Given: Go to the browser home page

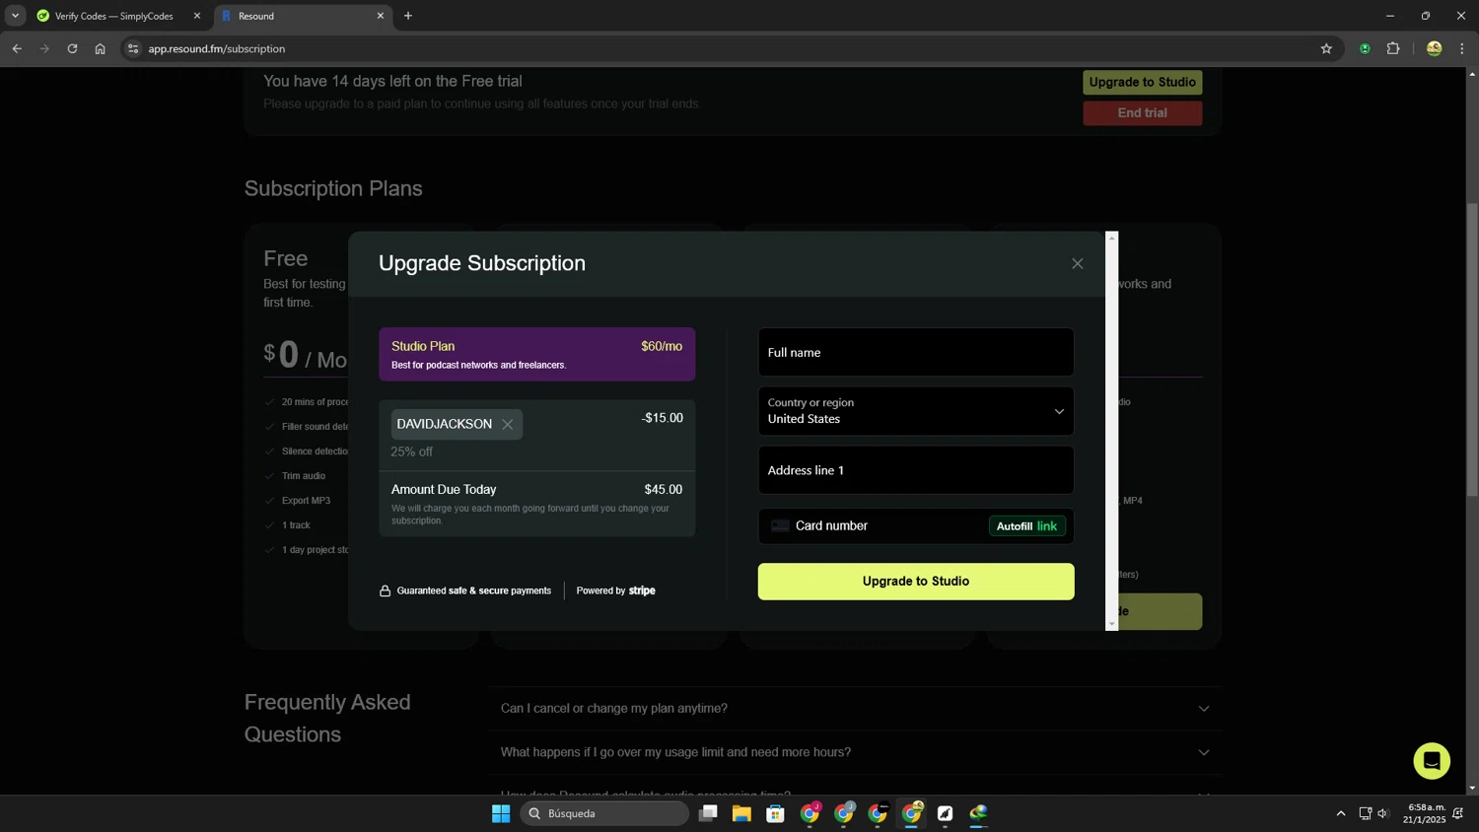Looking at the screenshot, I should point(100,48).
